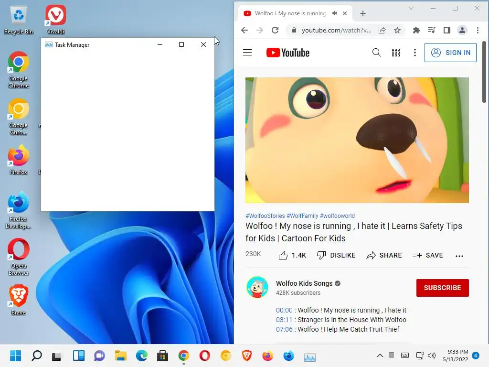Open the YouTube apps grid icon
Image resolution: width=489 pixels, height=367 pixels.
click(396, 53)
